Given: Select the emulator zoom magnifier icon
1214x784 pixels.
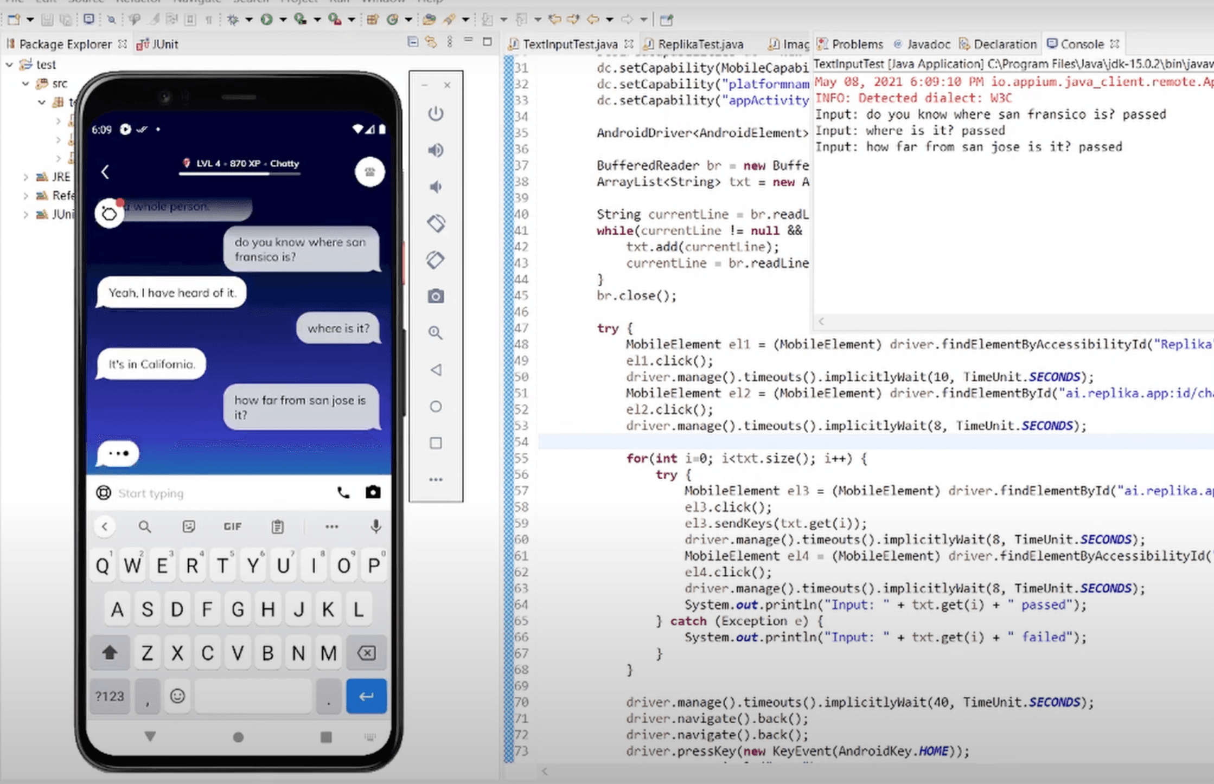Looking at the screenshot, I should 436,333.
